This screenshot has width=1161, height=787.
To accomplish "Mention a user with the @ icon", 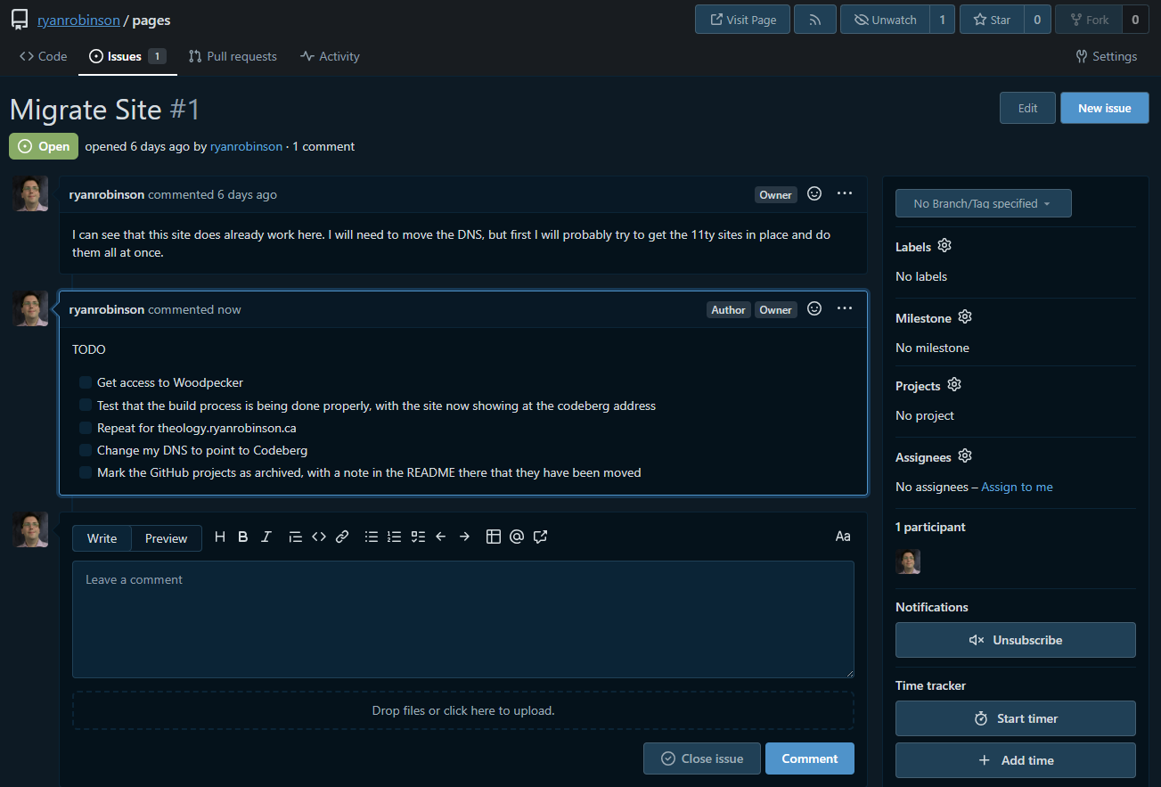I will [517, 537].
